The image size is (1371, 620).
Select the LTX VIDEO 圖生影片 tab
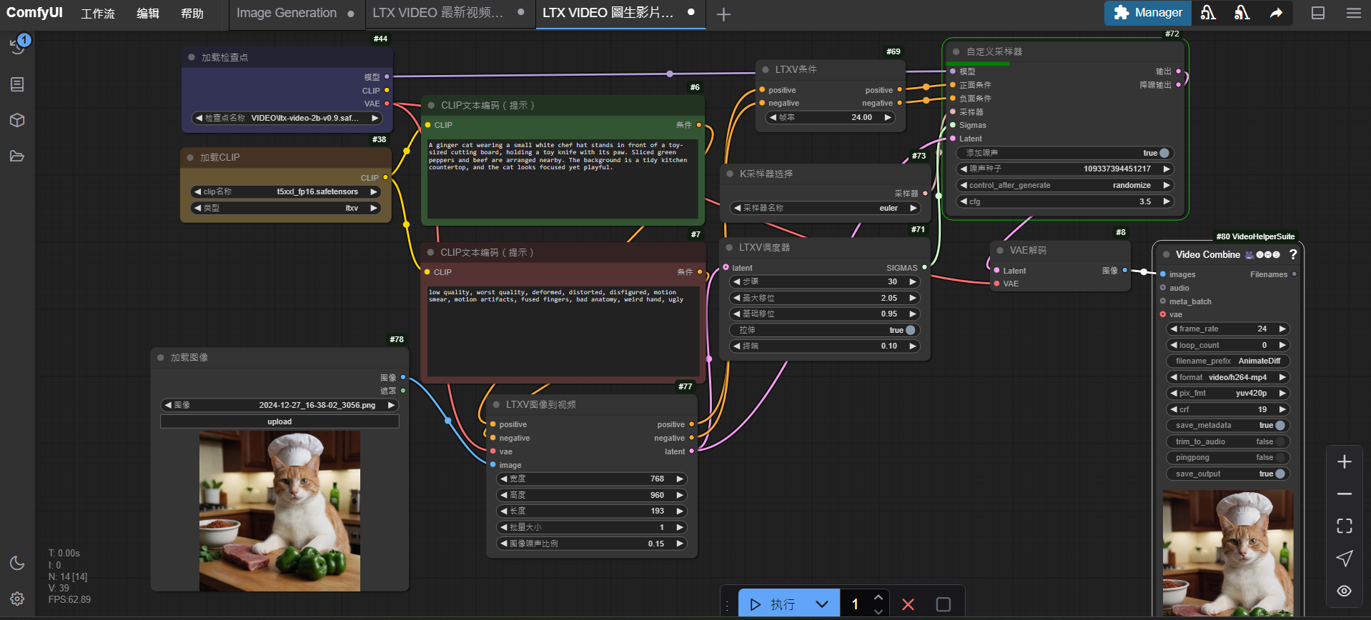coord(608,13)
